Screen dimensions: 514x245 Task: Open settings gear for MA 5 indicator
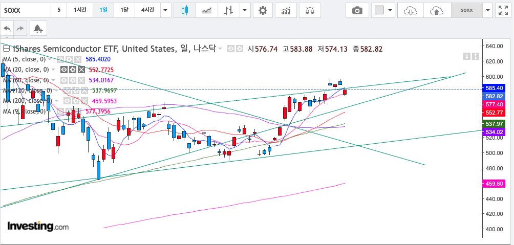tap(69, 59)
